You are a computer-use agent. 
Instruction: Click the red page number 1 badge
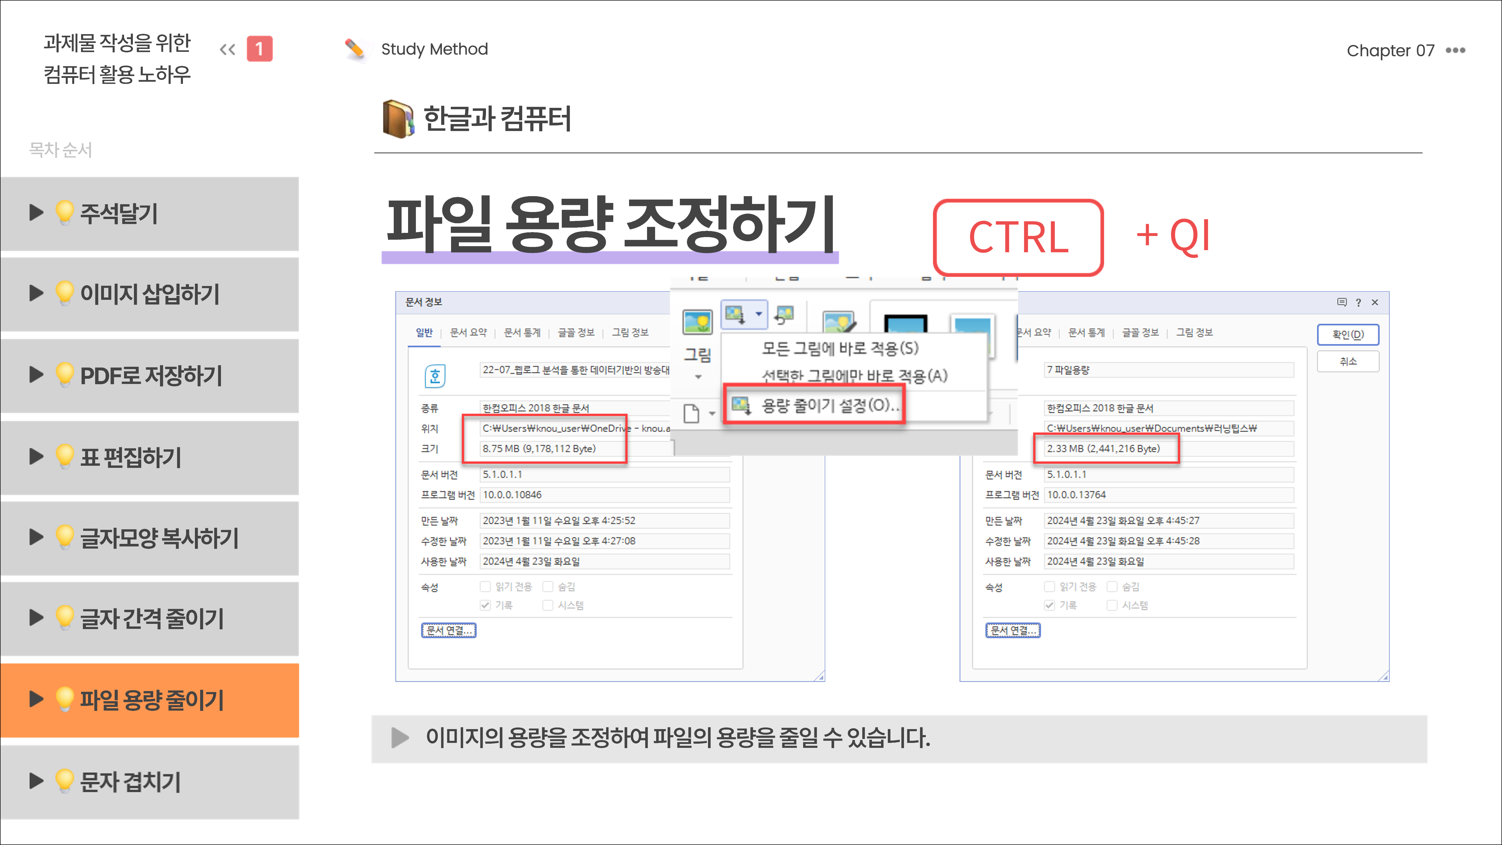[x=260, y=49]
